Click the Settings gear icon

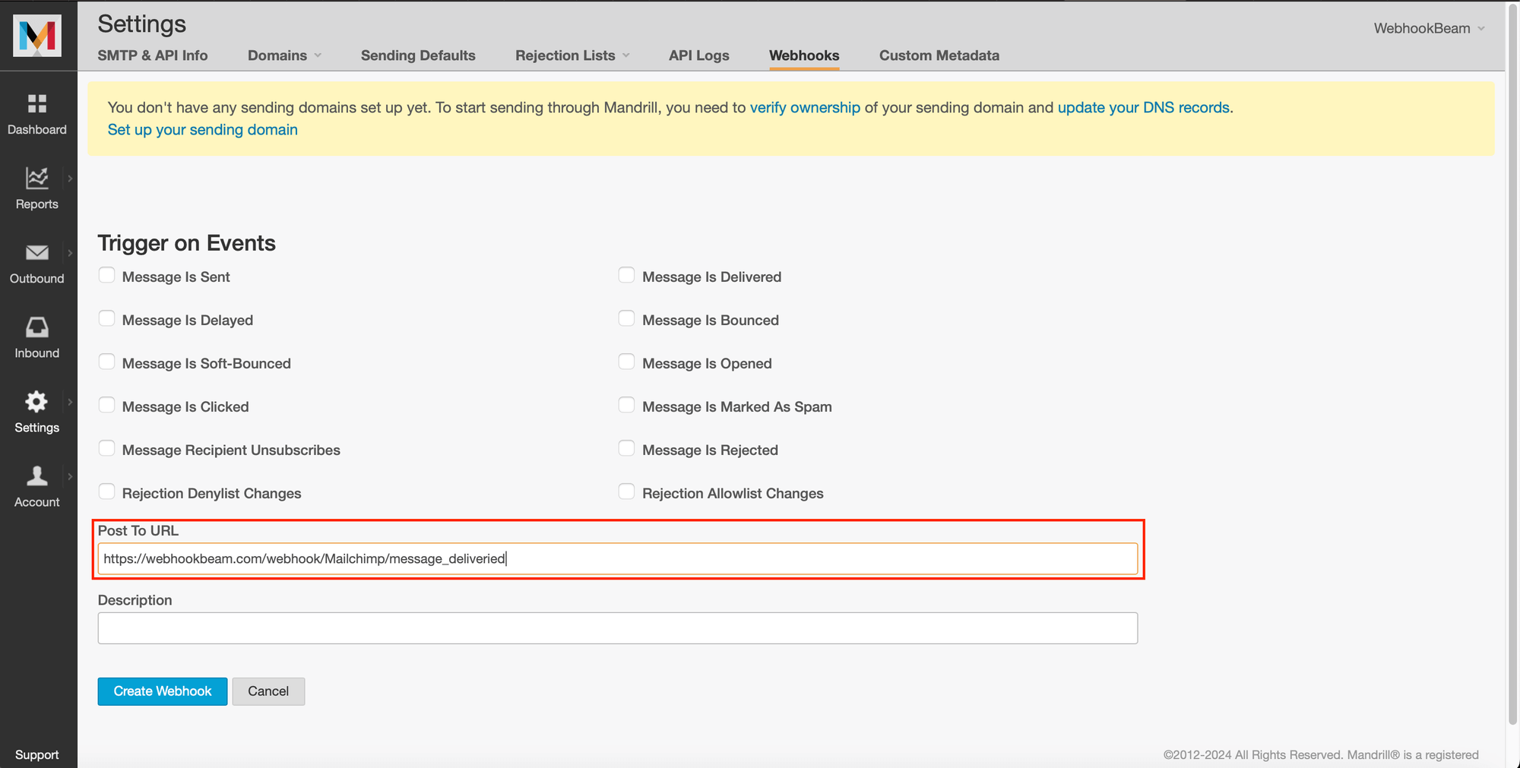click(x=36, y=402)
